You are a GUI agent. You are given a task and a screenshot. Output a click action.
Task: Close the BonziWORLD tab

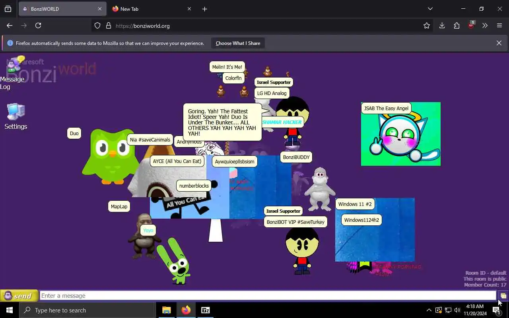coord(99,9)
